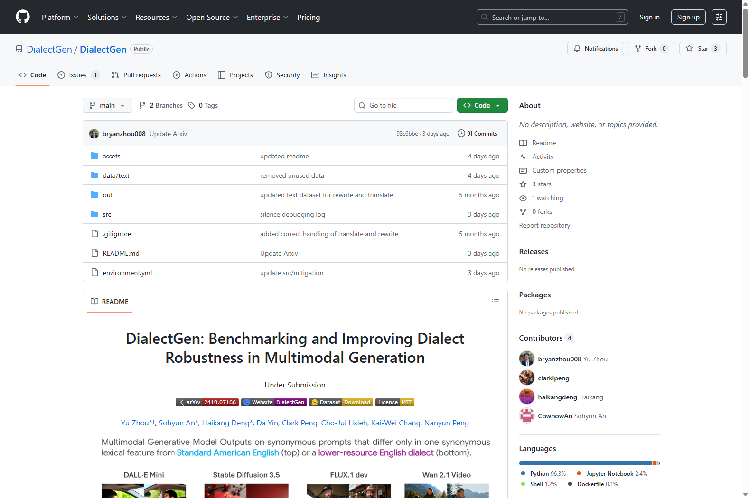This screenshot has height=498, width=749.
Task: Click the branches icon next to Branches
Action: click(142, 105)
